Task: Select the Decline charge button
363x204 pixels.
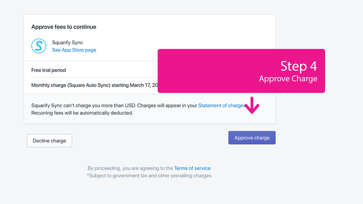Action: pos(49,141)
